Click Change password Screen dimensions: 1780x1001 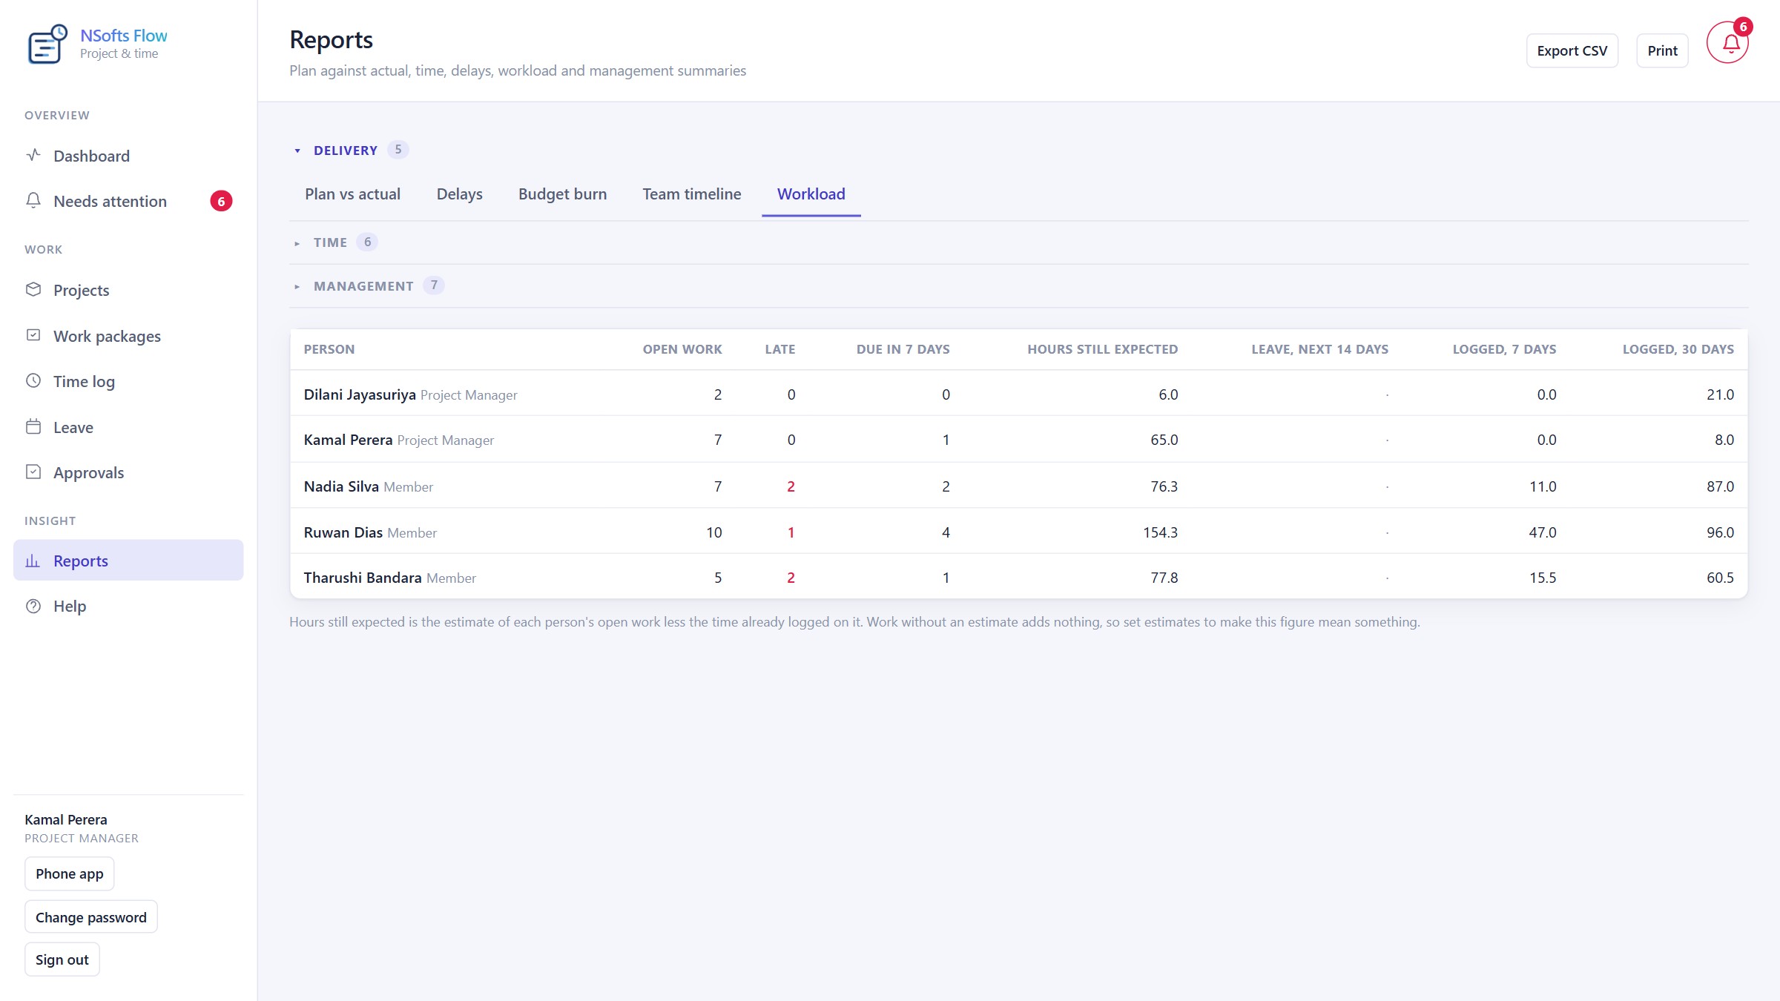tap(91, 917)
